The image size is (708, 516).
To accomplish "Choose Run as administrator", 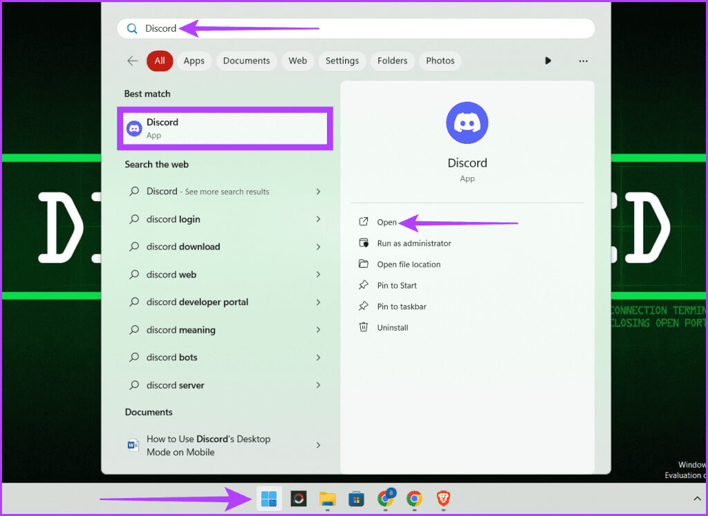I will pos(414,243).
